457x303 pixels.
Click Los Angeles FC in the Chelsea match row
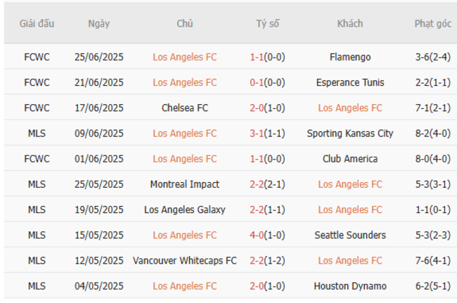[350, 108]
